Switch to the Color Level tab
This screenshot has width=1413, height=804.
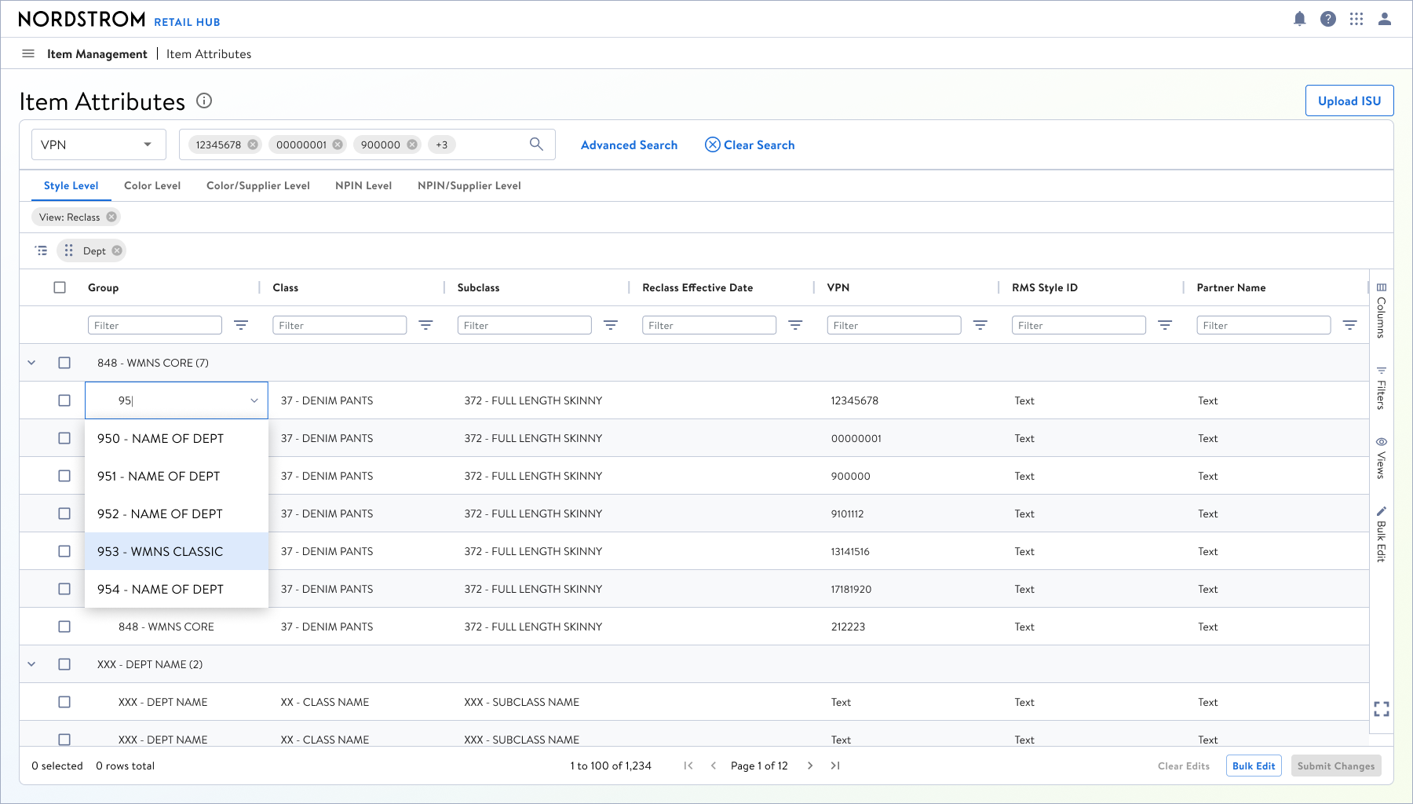152,185
